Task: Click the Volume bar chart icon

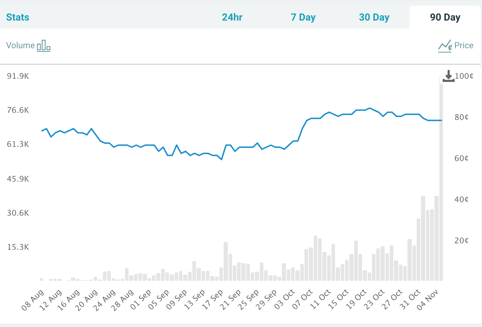Action: click(44, 46)
